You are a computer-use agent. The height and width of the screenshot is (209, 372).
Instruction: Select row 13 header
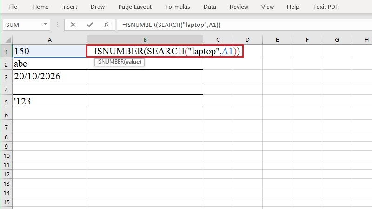point(7,183)
